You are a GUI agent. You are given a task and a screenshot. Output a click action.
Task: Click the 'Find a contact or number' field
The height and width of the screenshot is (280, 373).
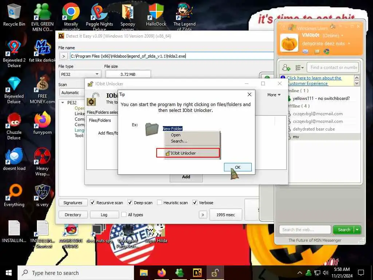point(333,67)
